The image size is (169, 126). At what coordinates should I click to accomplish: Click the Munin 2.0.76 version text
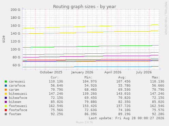[x=84, y=122]
